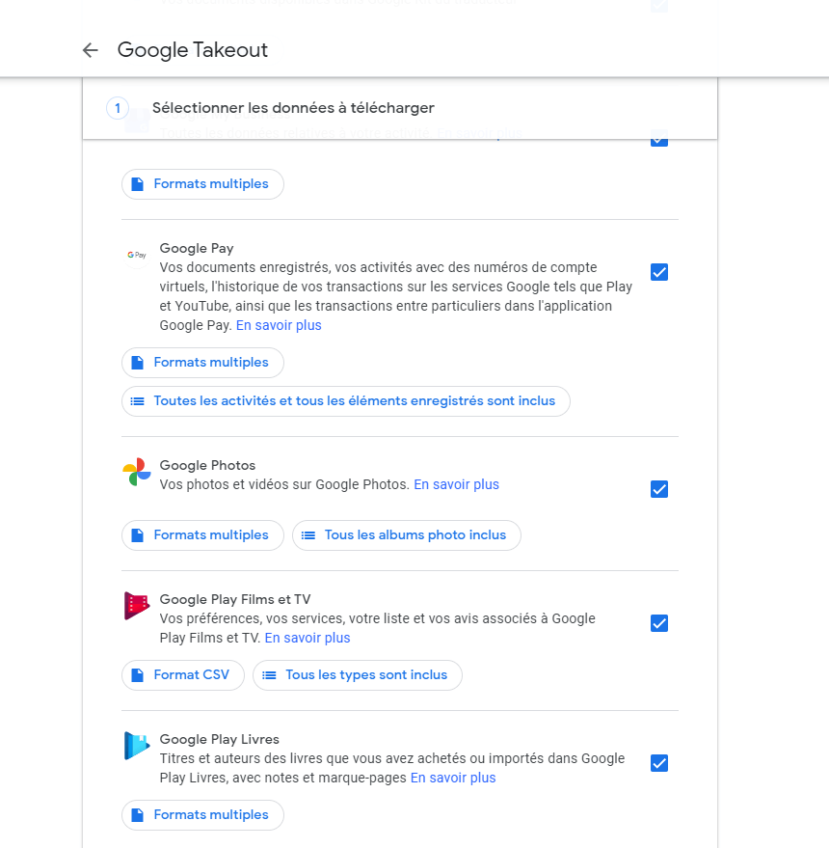829x848 pixels.
Task: Click the Google Play Films et TV icon
Action: 137,606
